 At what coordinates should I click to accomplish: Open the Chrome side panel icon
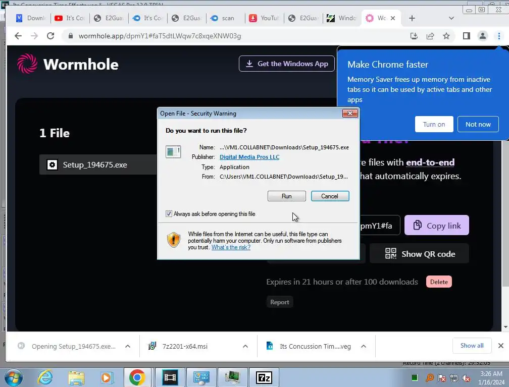tap(467, 36)
